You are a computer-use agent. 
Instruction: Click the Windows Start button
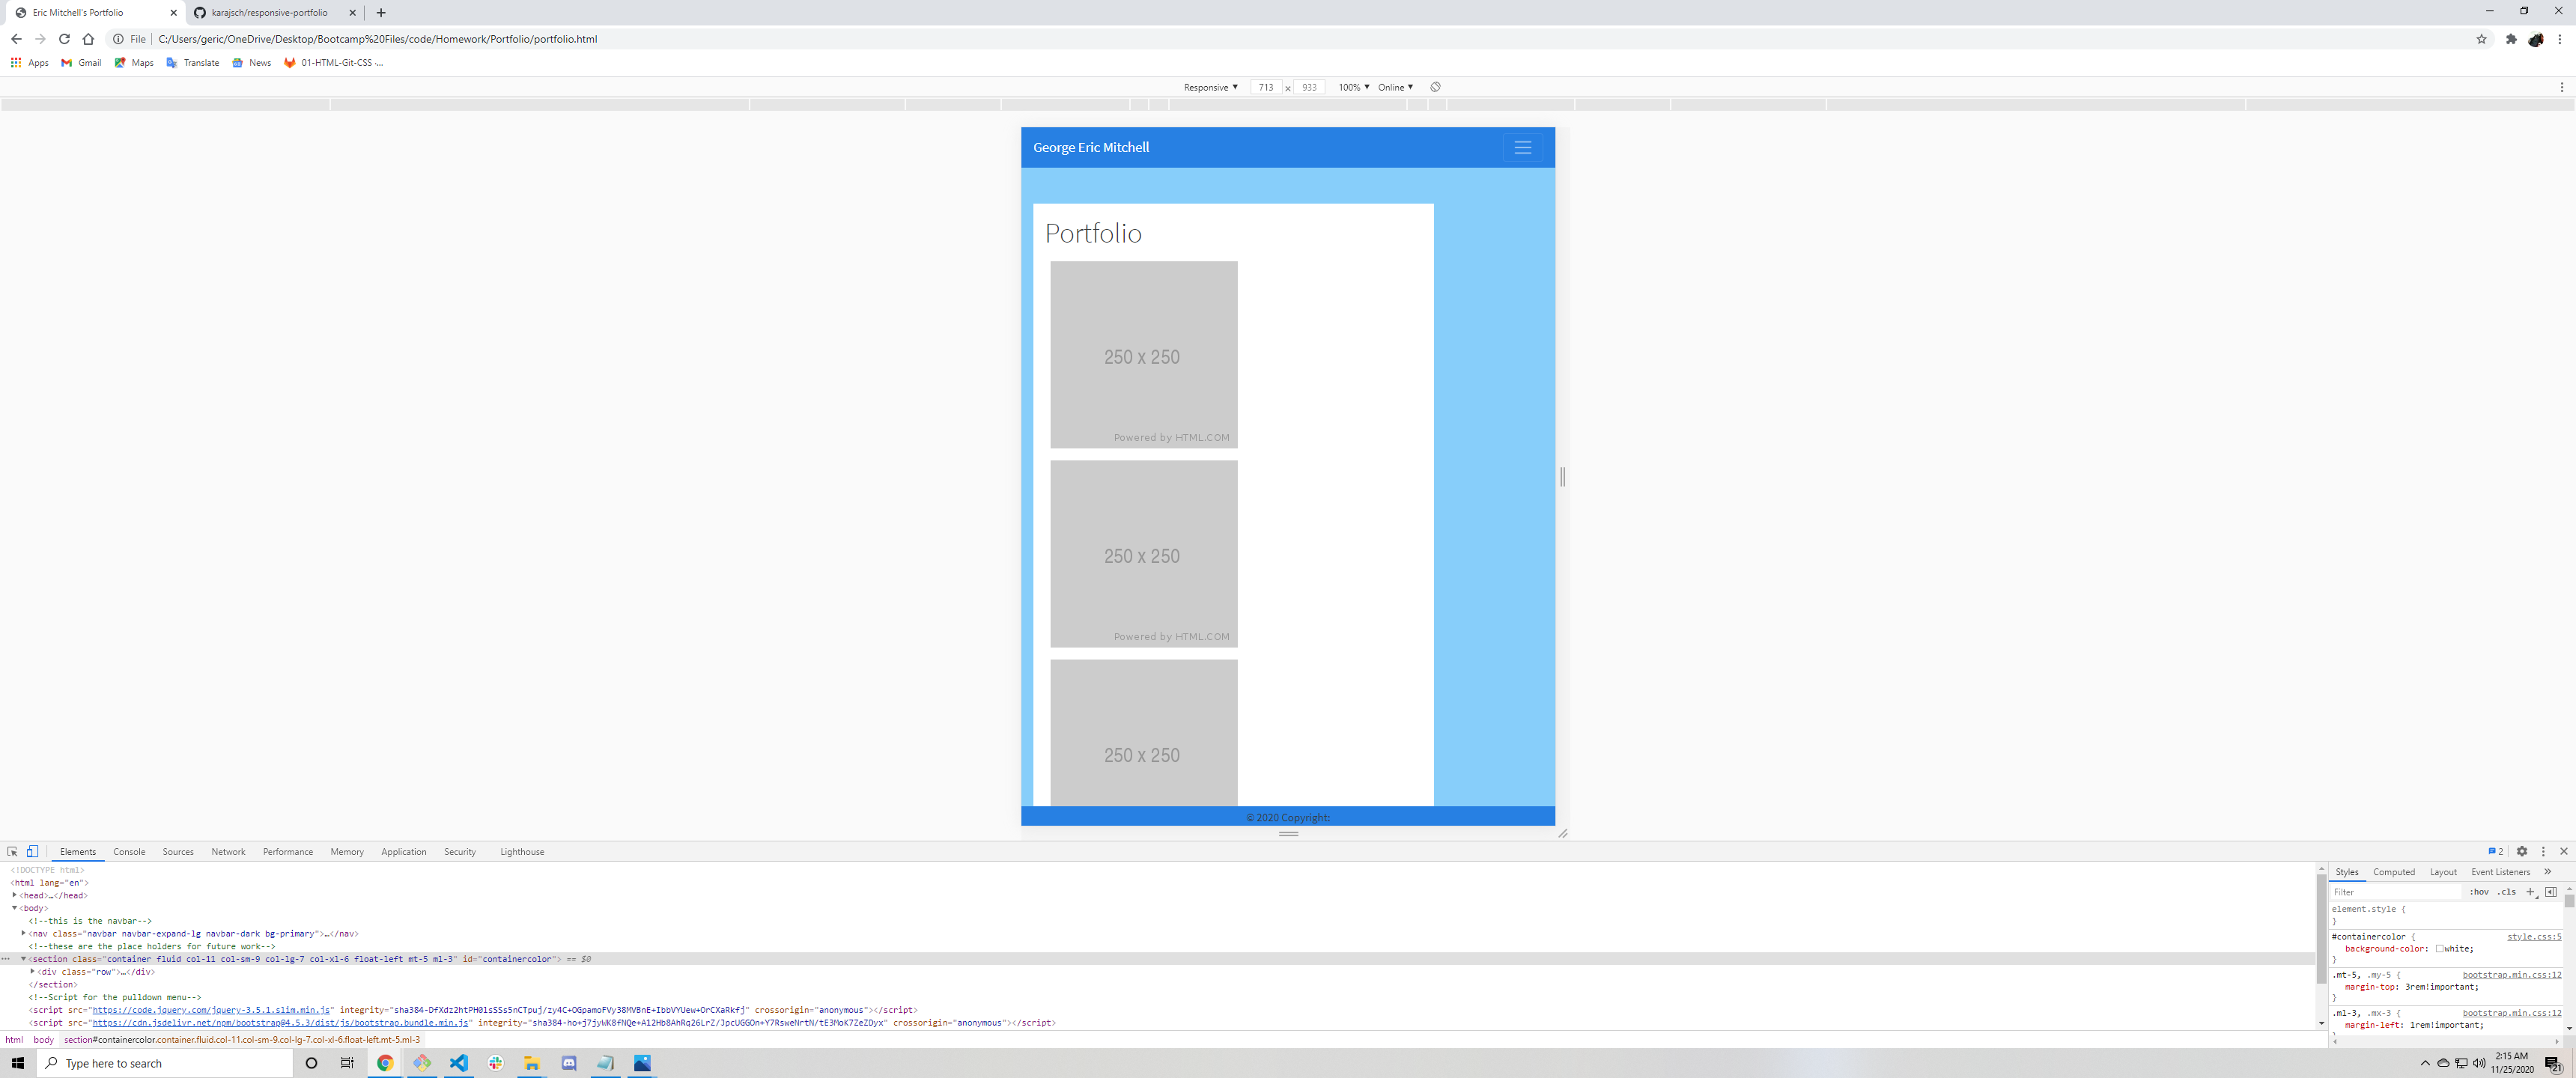[17, 1062]
